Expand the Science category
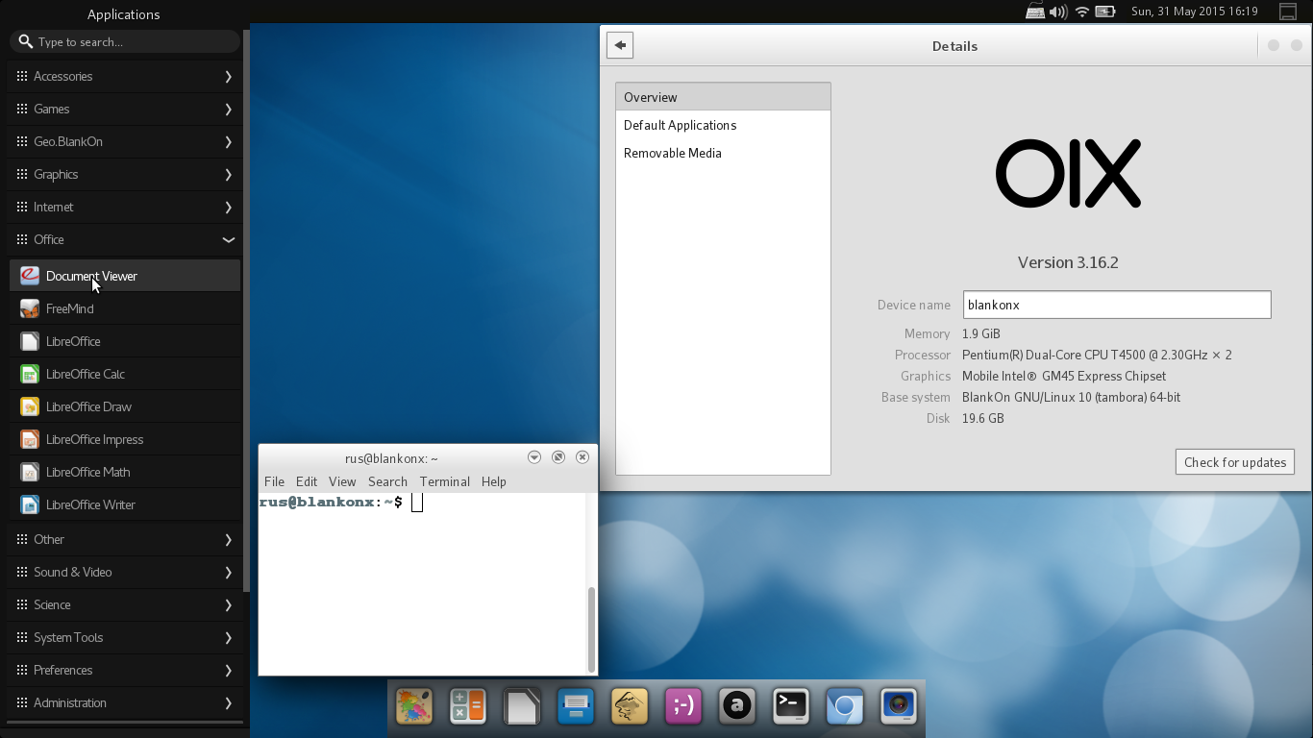The image size is (1313, 738). click(x=125, y=604)
